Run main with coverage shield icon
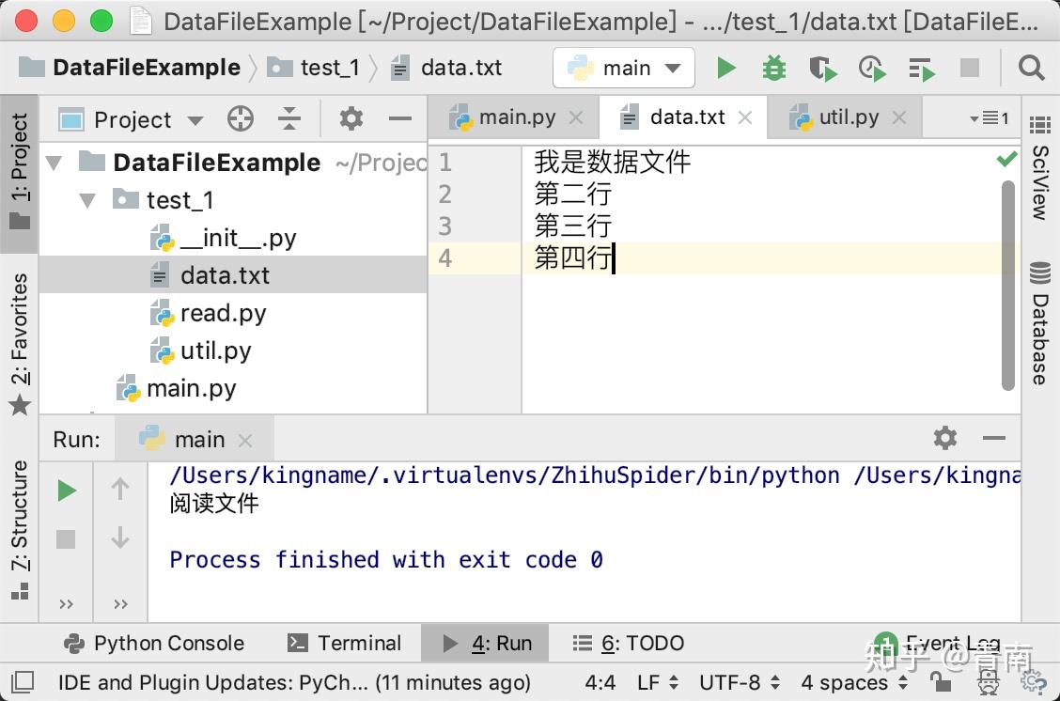 [822, 68]
